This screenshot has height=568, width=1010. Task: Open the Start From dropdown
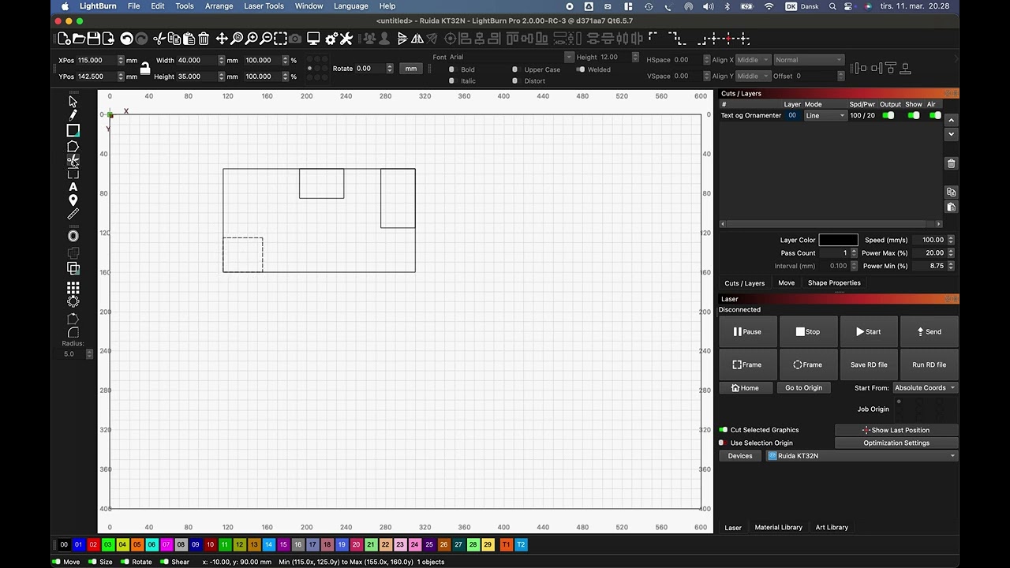pyautogui.click(x=924, y=387)
